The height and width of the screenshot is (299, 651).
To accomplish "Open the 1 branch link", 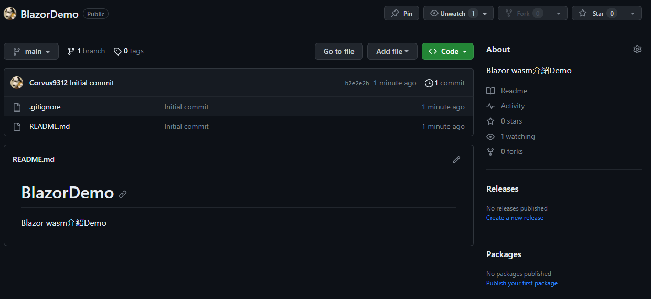I will click(x=86, y=51).
